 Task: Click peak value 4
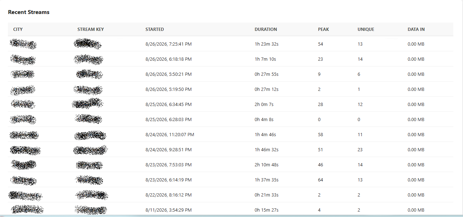(319, 210)
